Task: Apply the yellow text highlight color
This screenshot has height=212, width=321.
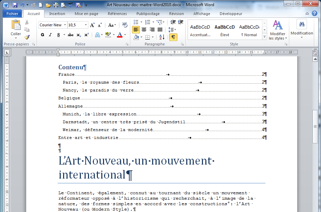Action: coord(108,35)
